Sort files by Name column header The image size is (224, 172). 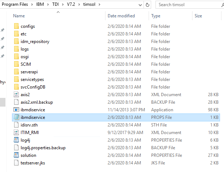point(19,16)
